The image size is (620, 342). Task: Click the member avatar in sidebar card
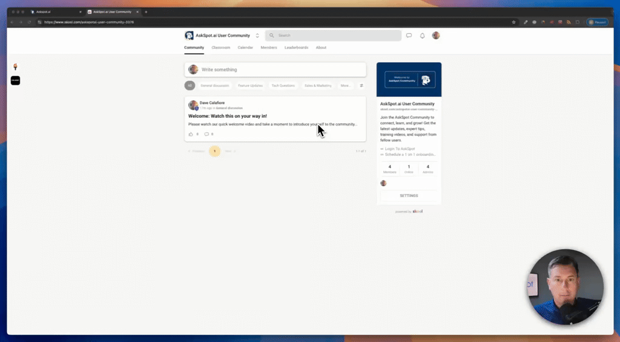pyautogui.click(x=383, y=183)
